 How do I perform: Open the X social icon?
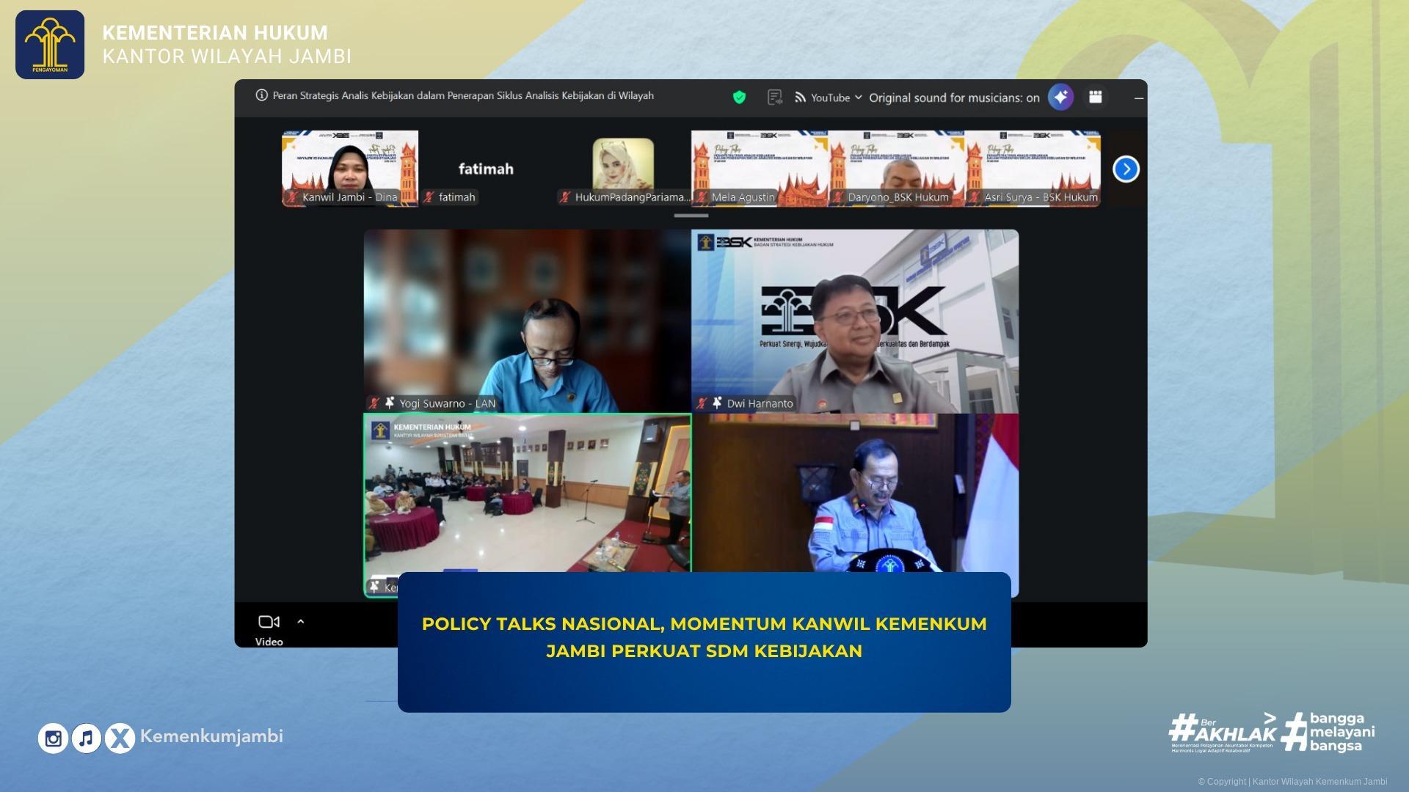click(120, 738)
